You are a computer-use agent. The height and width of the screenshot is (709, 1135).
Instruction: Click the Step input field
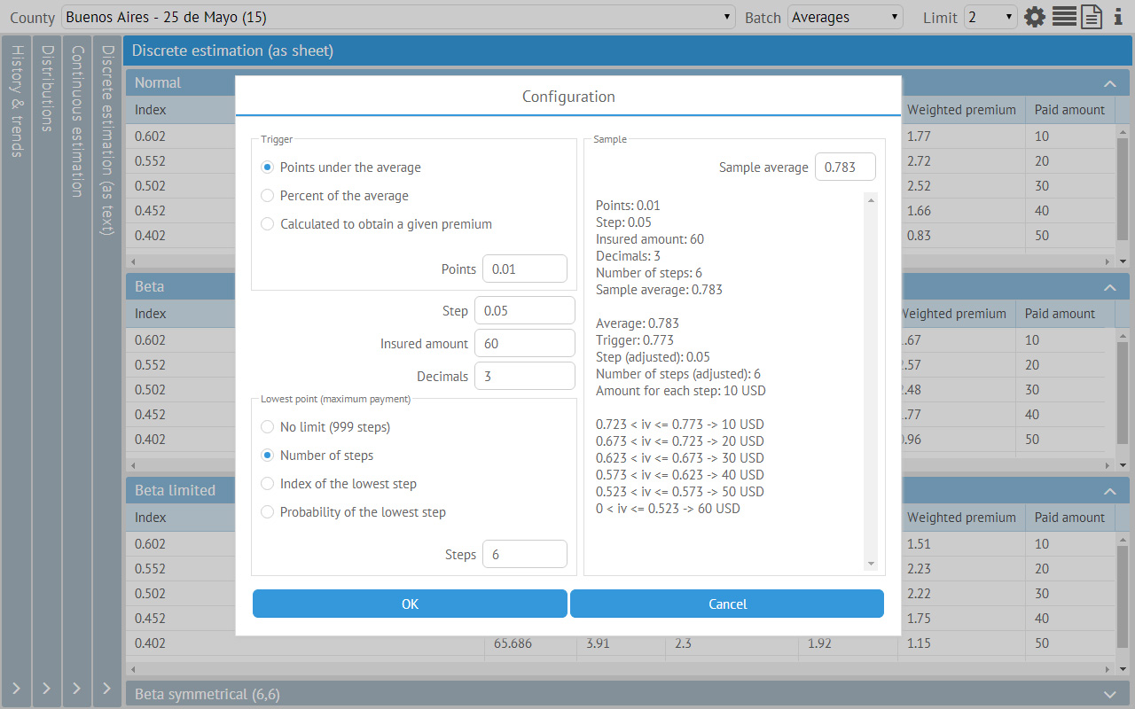coord(525,311)
